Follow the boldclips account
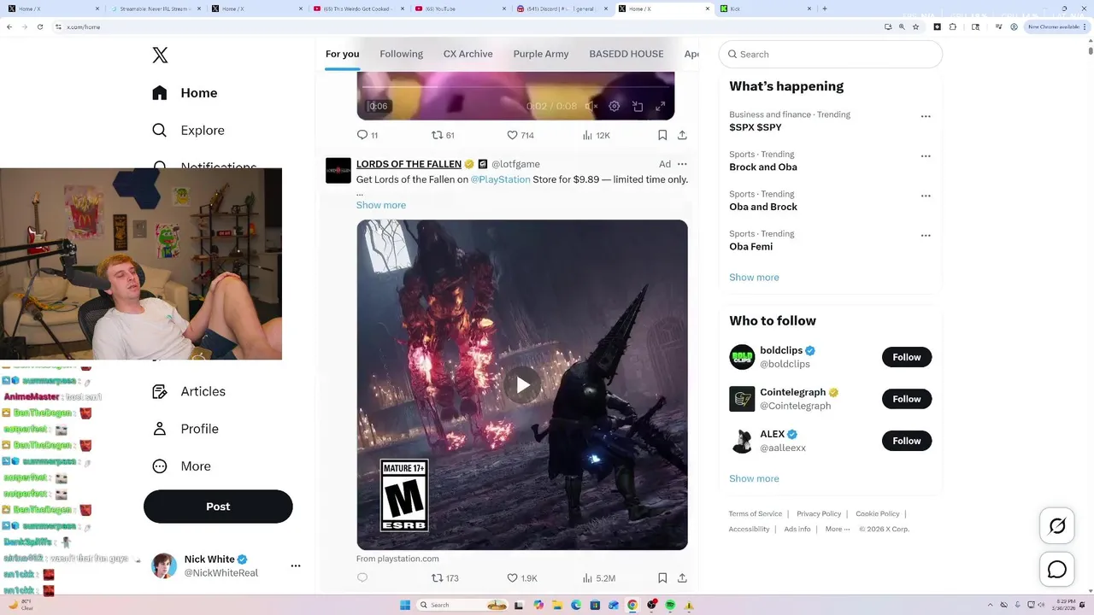The height and width of the screenshot is (615, 1094). 907,357
